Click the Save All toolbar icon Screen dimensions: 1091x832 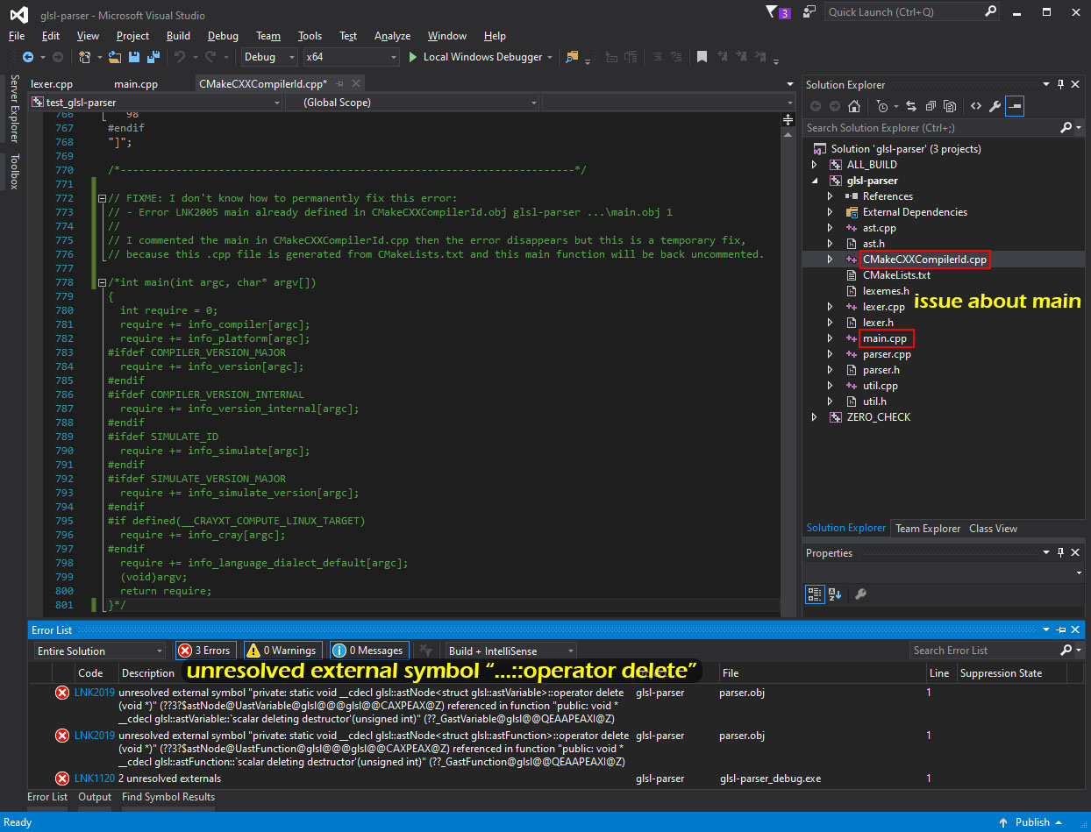point(153,57)
